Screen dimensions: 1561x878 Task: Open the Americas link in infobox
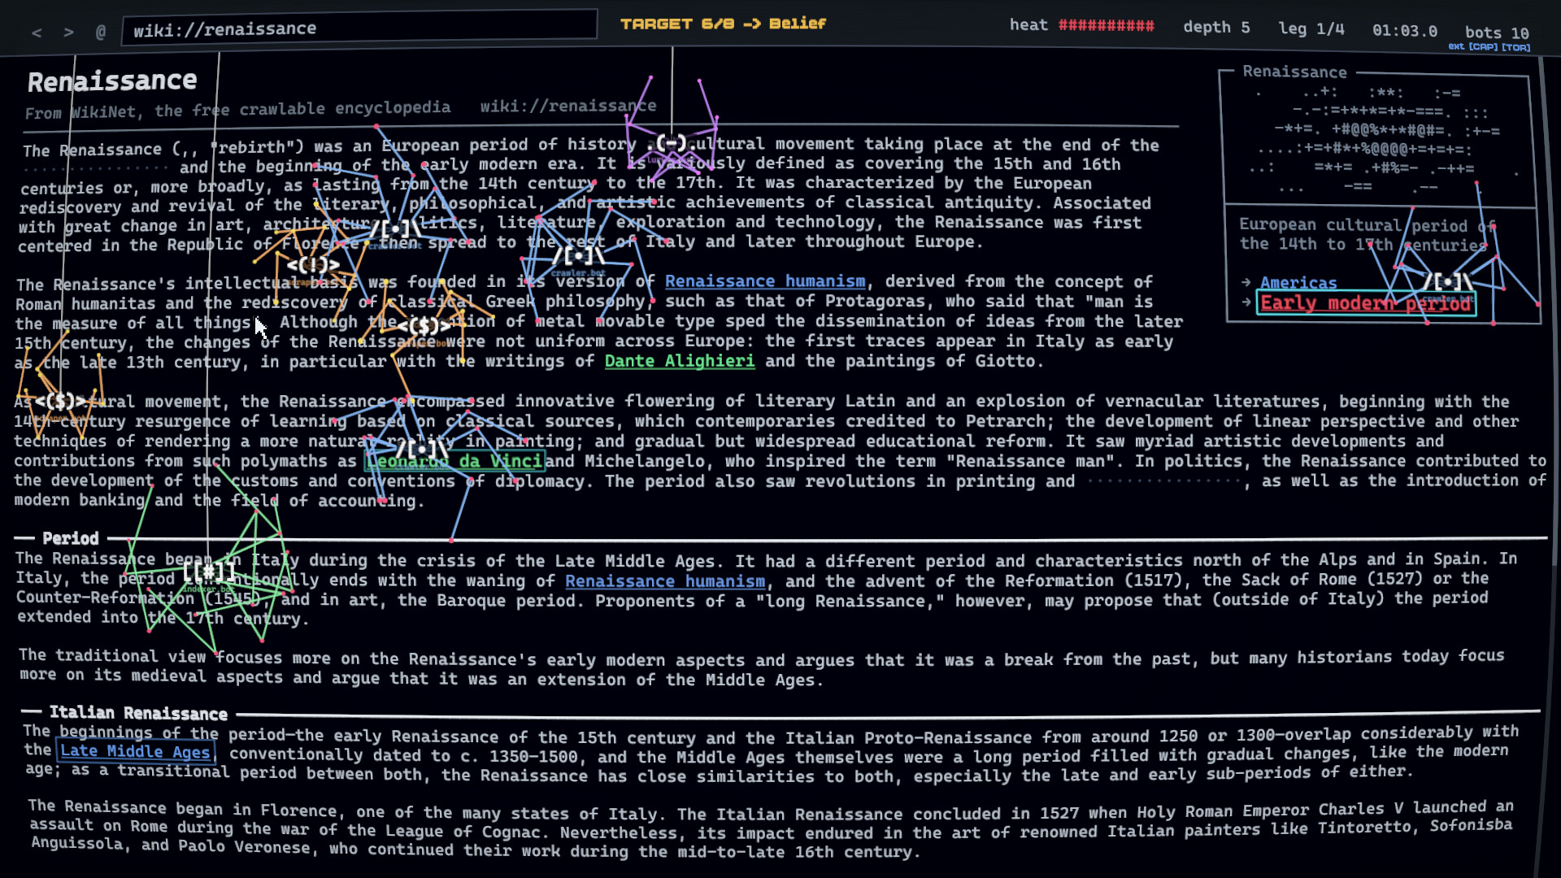1298,283
